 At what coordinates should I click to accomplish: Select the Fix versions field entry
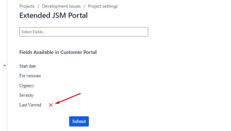click(30, 76)
